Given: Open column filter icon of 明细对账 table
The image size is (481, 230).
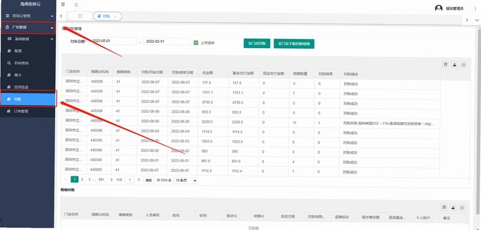Looking at the screenshot, I should pos(444,207).
